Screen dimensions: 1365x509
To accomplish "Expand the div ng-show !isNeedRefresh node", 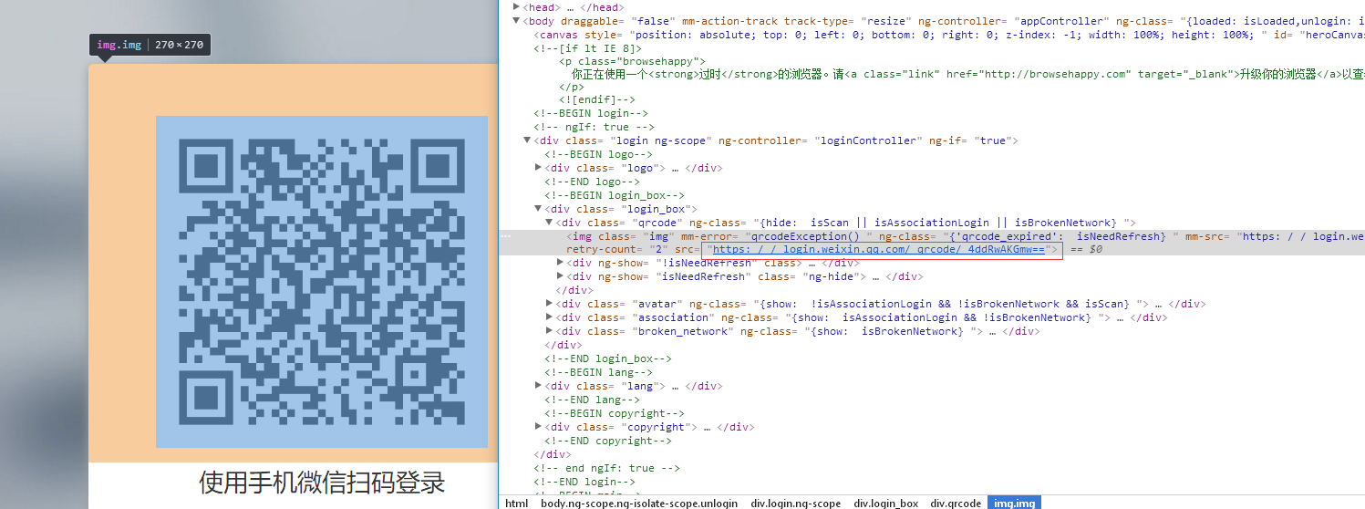I will click(561, 263).
